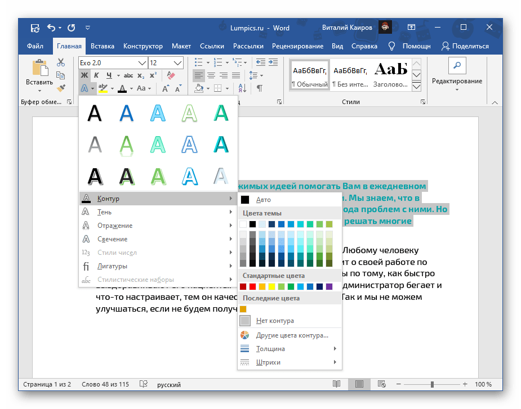Toggle strikethrough abc formatting

pyautogui.click(x=128, y=76)
